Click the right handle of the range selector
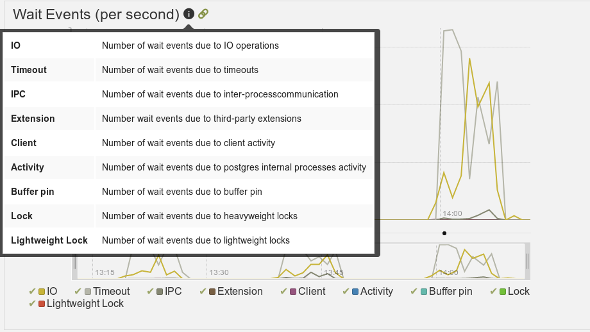 point(527,261)
